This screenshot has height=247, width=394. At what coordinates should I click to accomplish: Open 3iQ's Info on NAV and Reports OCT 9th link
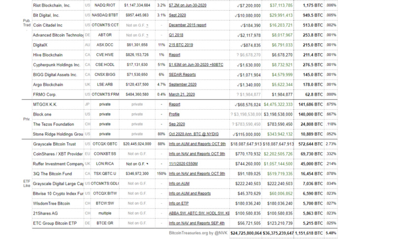197,174
